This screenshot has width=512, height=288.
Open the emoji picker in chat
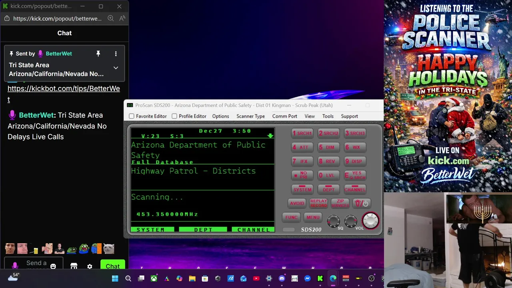click(53, 266)
